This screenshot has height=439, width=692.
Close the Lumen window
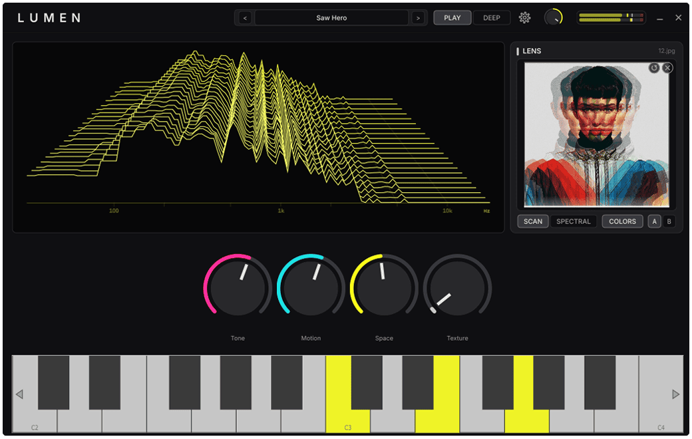[678, 18]
